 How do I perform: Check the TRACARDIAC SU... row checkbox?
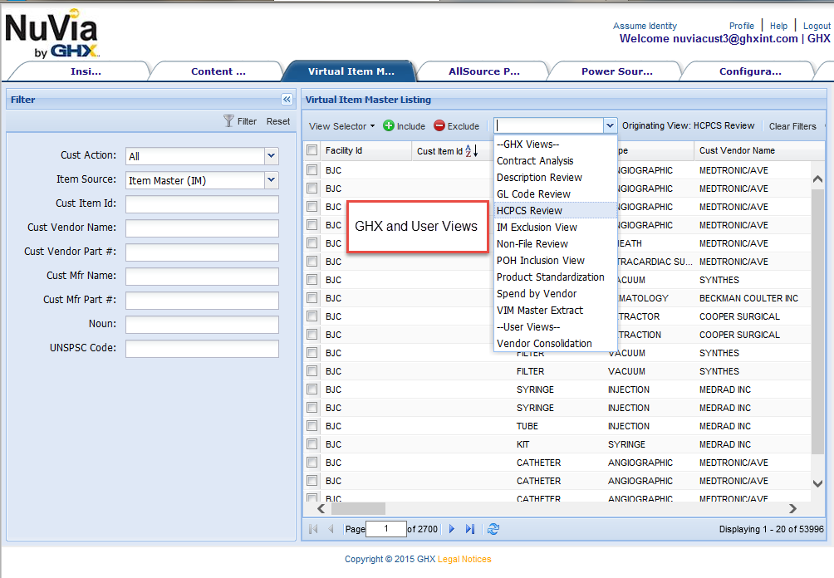tap(312, 262)
